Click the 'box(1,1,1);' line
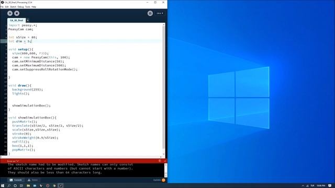 click(x=23, y=146)
